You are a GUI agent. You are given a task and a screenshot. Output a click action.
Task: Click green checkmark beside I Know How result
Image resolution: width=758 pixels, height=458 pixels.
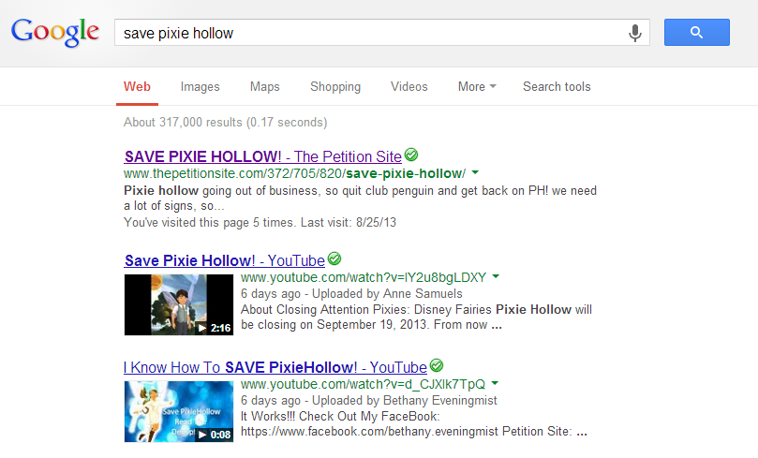point(437,366)
